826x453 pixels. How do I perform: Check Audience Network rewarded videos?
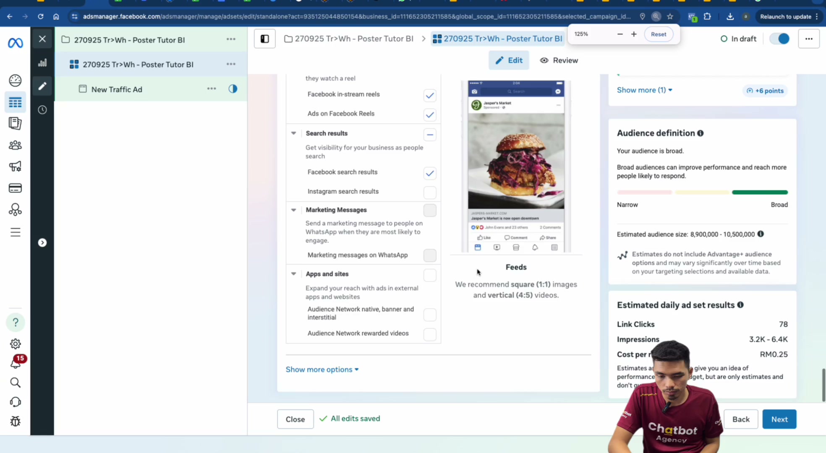[x=429, y=334]
